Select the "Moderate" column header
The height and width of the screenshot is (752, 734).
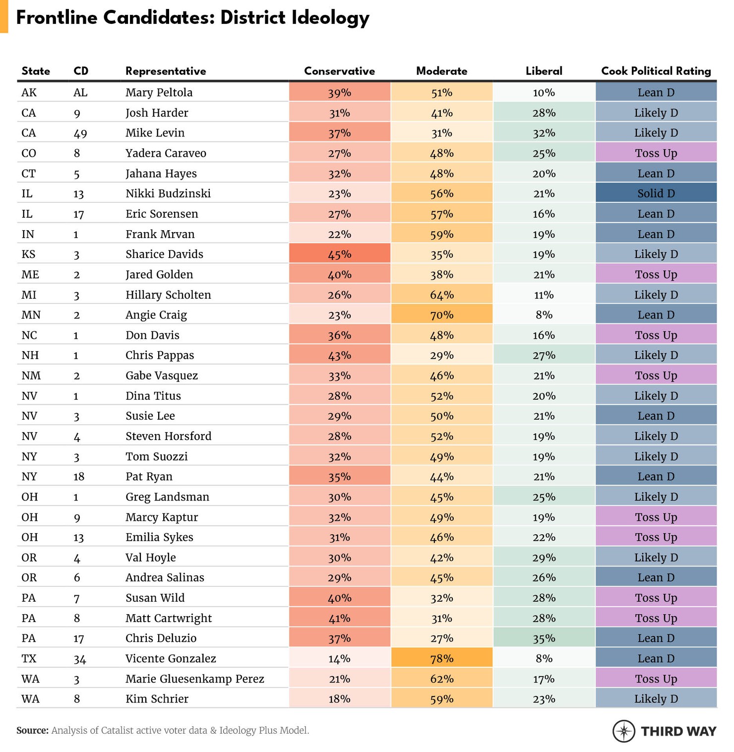441,71
